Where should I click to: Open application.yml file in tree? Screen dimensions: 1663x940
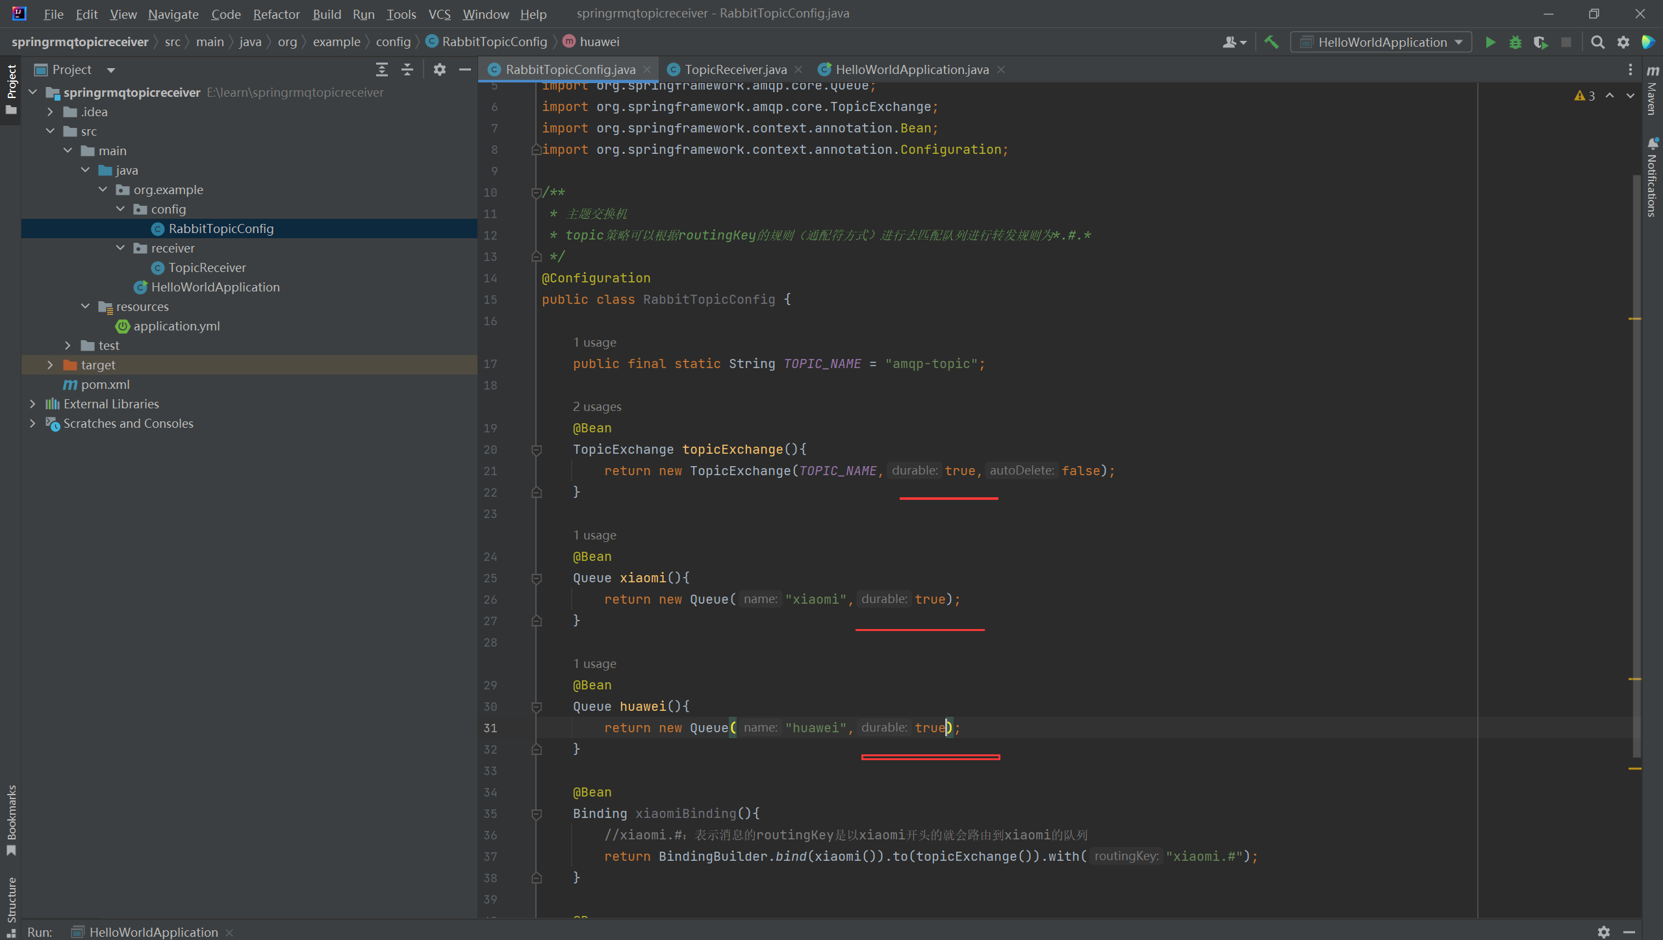pyautogui.click(x=176, y=326)
